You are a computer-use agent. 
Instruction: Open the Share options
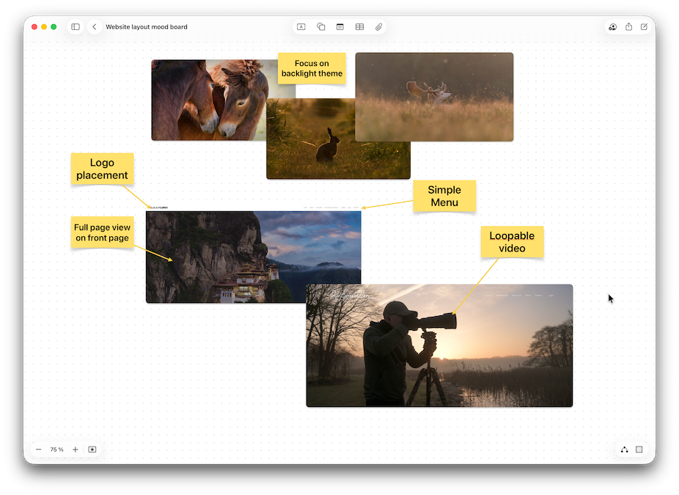point(628,26)
